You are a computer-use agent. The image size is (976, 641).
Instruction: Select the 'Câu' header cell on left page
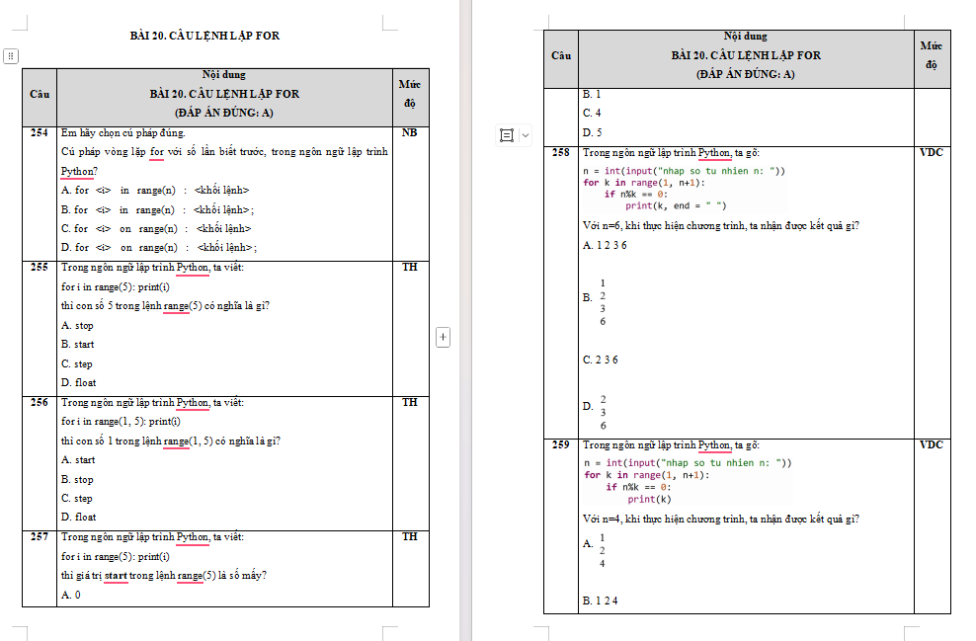click(40, 95)
